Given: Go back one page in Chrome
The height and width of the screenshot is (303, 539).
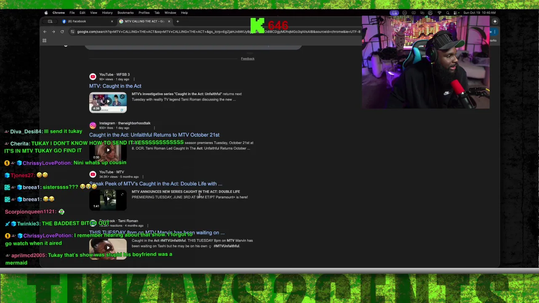Looking at the screenshot, I should tap(45, 32).
